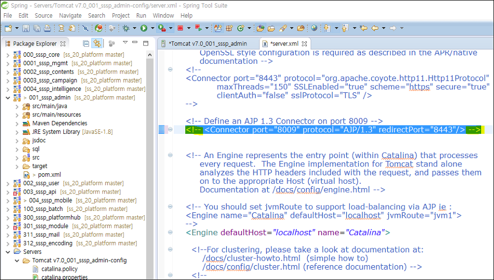Screen dimensions: 494x280
Task: Fold the Engine element in editor
Action: point(170,233)
